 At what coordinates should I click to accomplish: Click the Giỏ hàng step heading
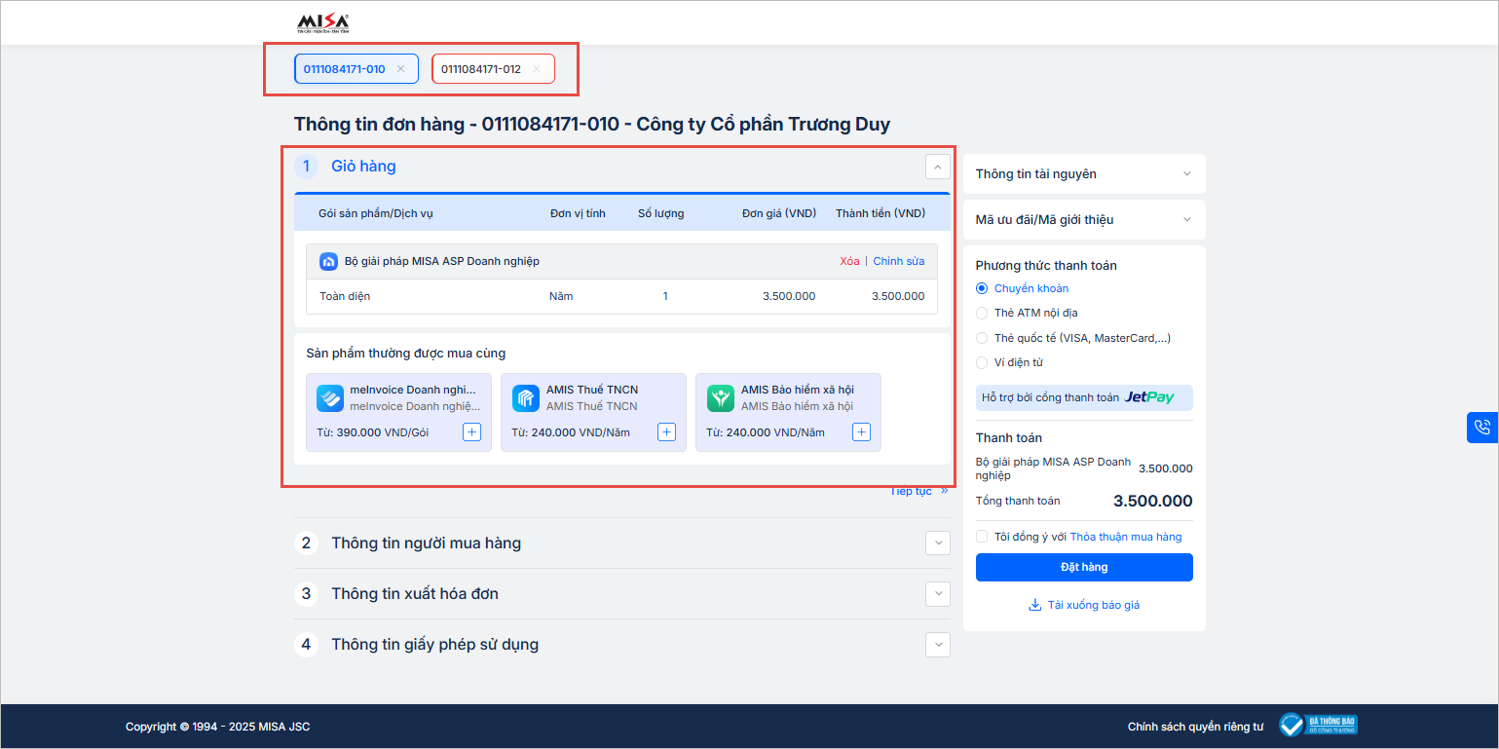(363, 167)
